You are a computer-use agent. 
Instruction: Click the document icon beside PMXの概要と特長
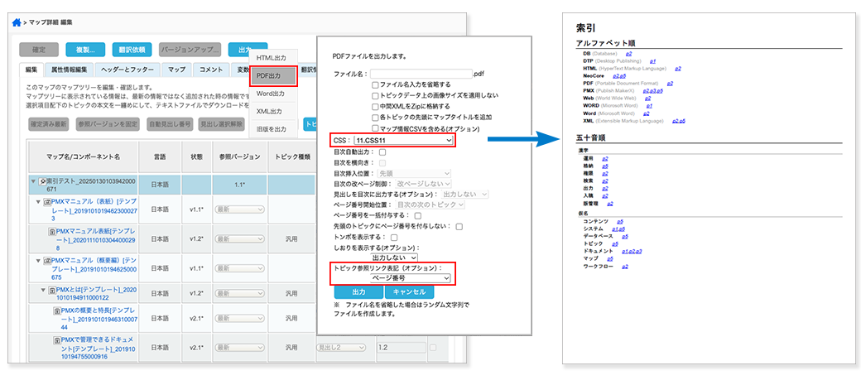click(x=58, y=310)
